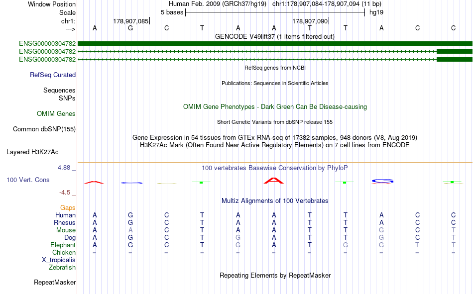Click the Zebrafish alignment row label
This screenshot has width=473, height=294.
click(62, 268)
